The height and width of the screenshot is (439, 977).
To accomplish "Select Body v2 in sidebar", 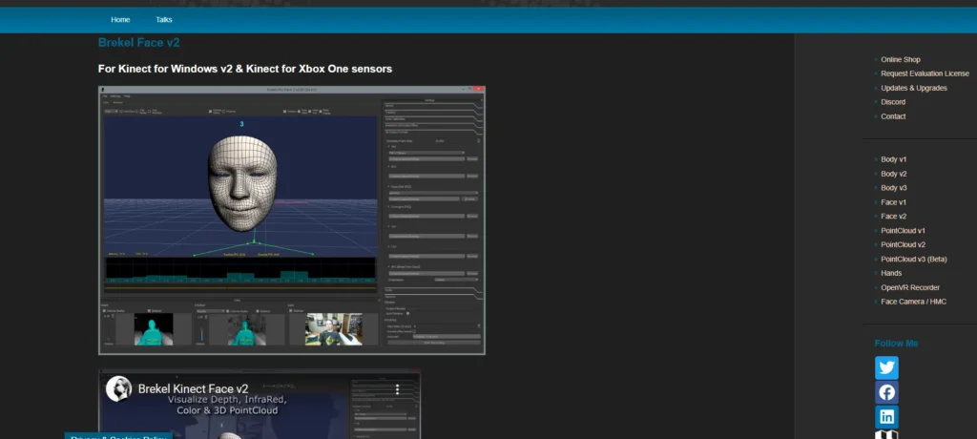I will click(893, 174).
